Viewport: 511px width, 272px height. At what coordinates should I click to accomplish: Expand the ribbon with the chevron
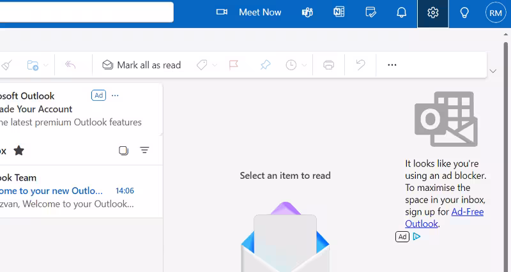[493, 71]
